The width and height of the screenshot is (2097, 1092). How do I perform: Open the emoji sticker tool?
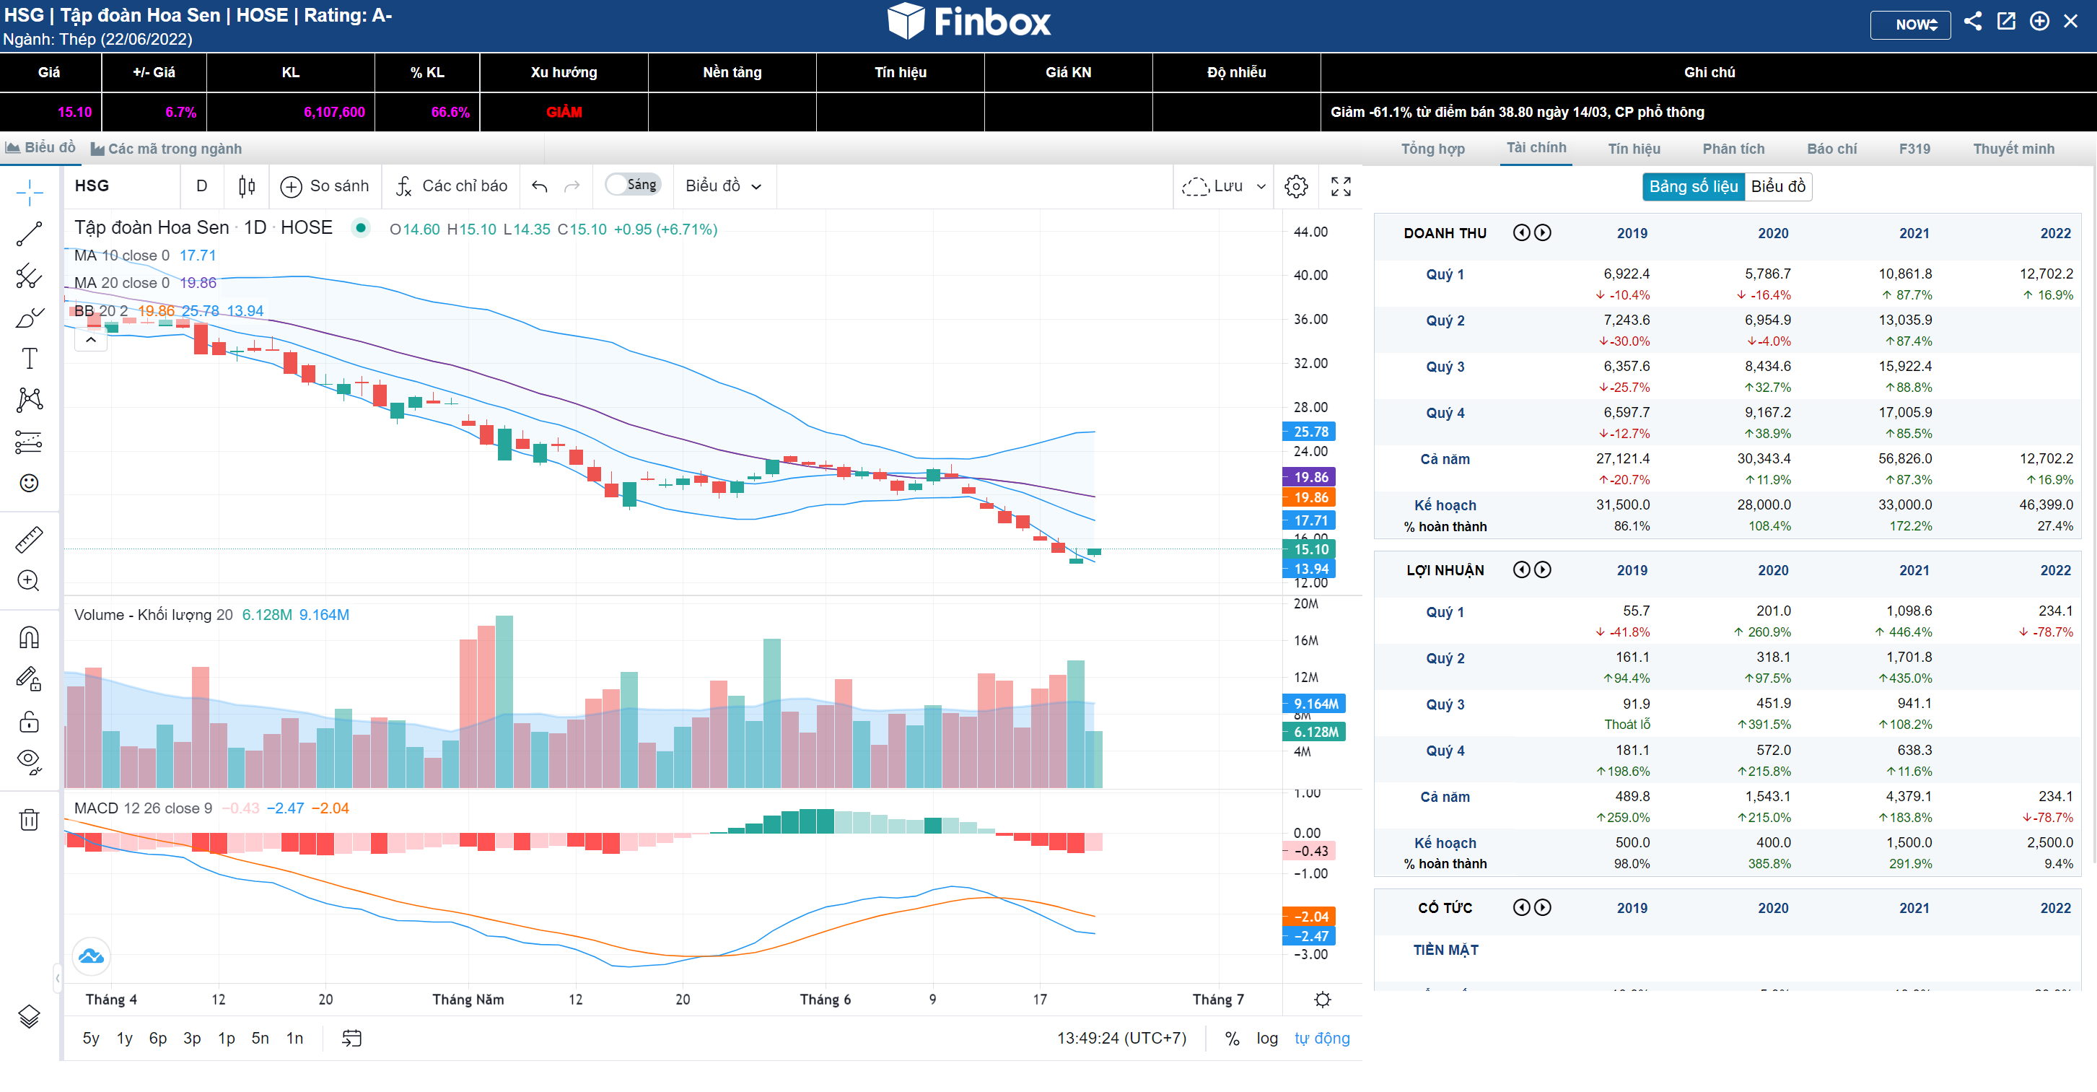point(30,484)
